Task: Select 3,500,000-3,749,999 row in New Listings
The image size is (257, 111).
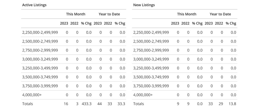Action: coord(151,77)
